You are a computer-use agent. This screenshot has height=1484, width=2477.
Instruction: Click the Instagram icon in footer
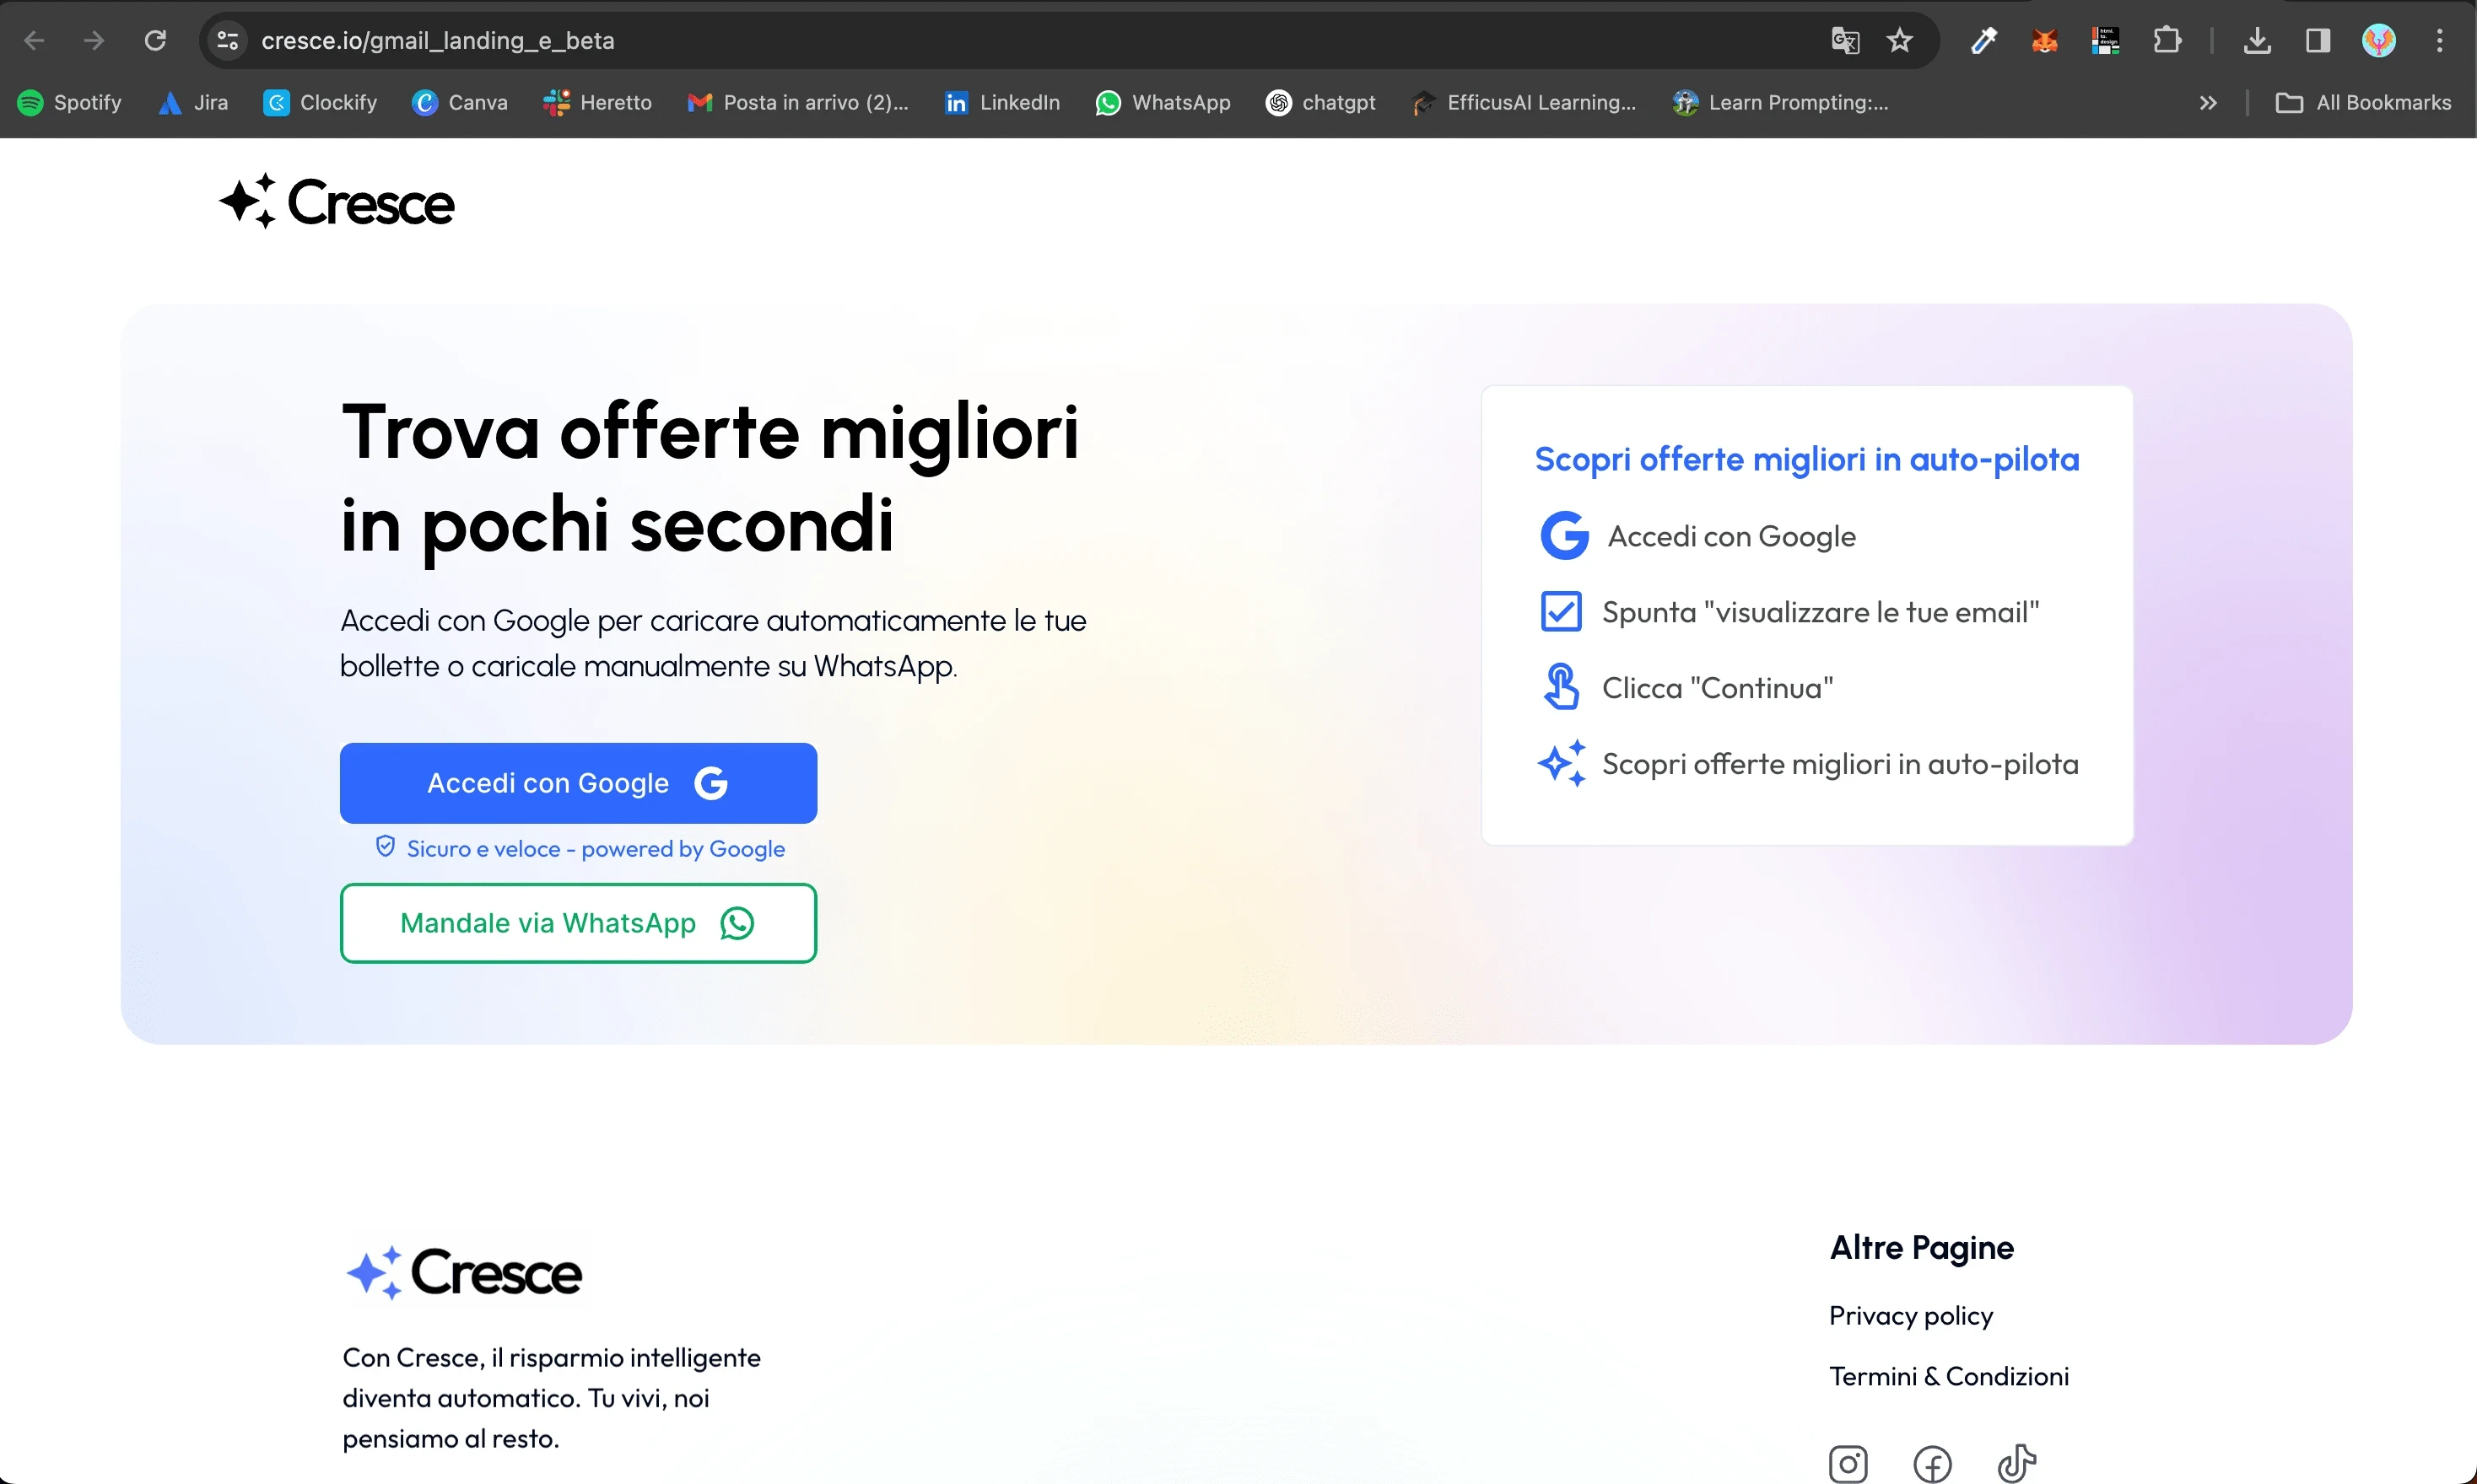coord(1848,1464)
